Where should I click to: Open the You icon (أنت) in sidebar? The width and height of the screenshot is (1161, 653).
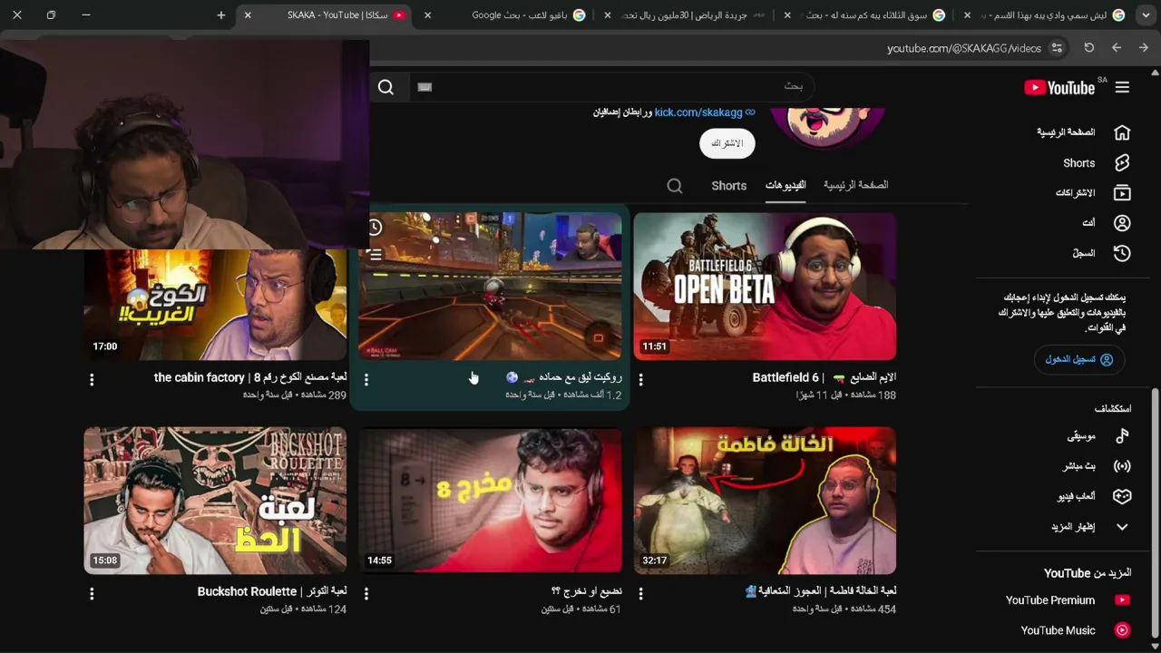(x=1122, y=223)
